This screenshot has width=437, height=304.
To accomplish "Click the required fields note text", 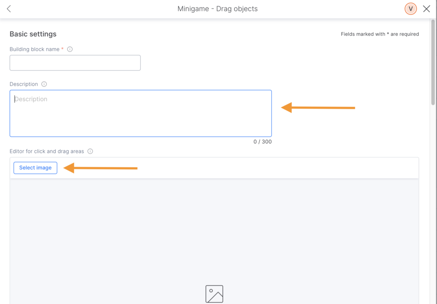I will tap(380, 34).
